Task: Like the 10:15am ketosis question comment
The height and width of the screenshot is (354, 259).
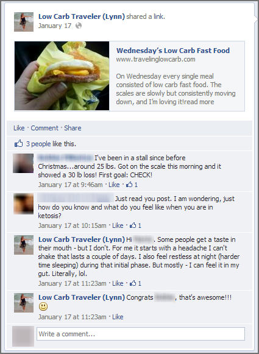Action: point(118,225)
